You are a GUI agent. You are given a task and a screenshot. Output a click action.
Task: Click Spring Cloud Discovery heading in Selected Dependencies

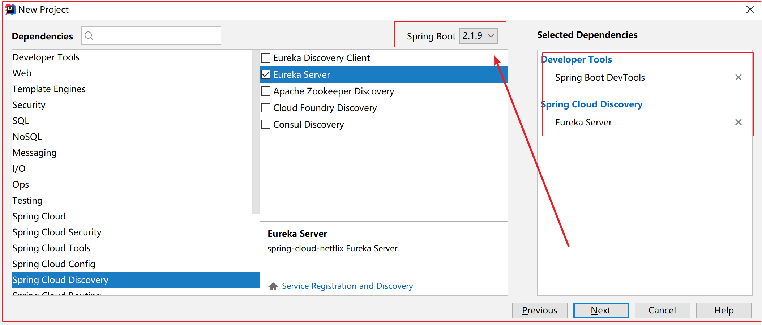[x=592, y=104]
